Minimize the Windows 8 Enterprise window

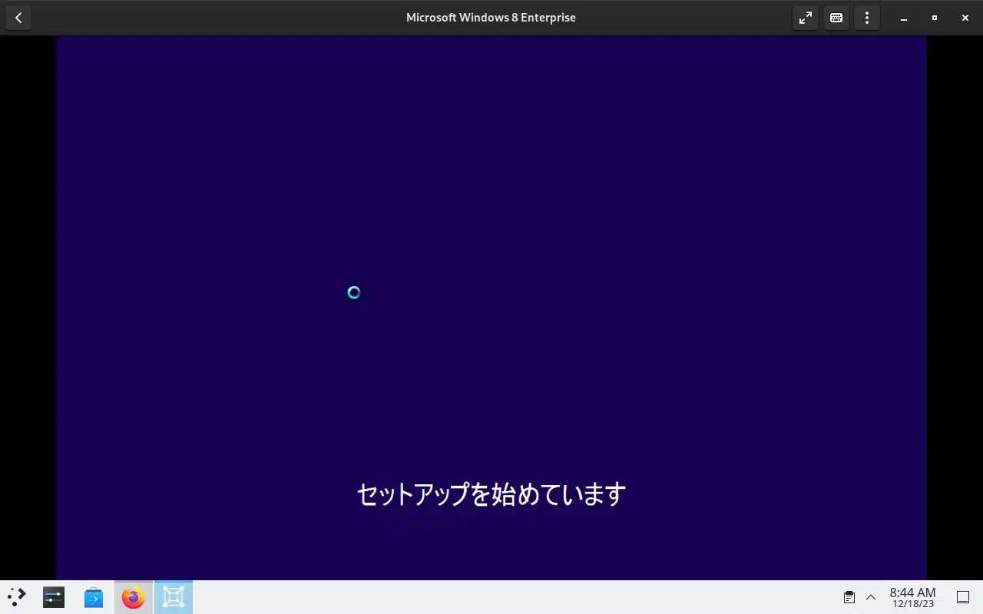pyautogui.click(x=904, y=18)
